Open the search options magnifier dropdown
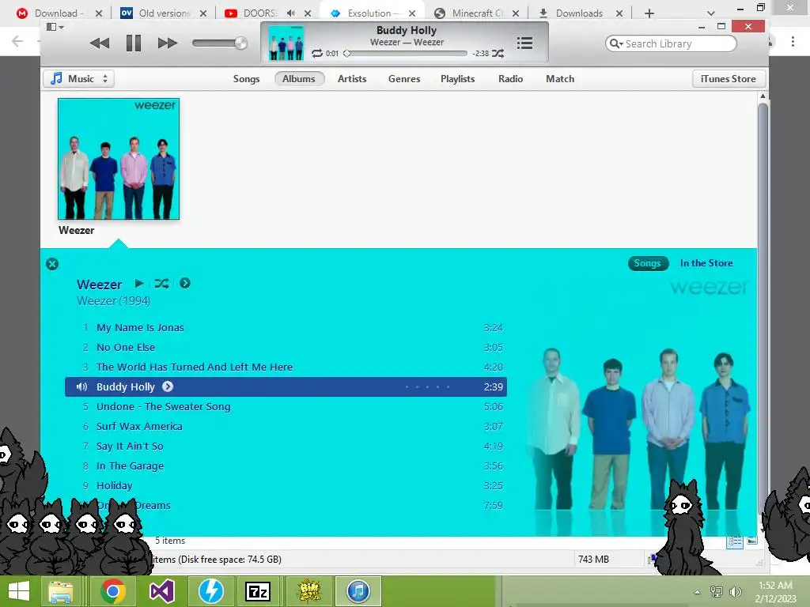 pyautogui.click(x=615, y=44)
